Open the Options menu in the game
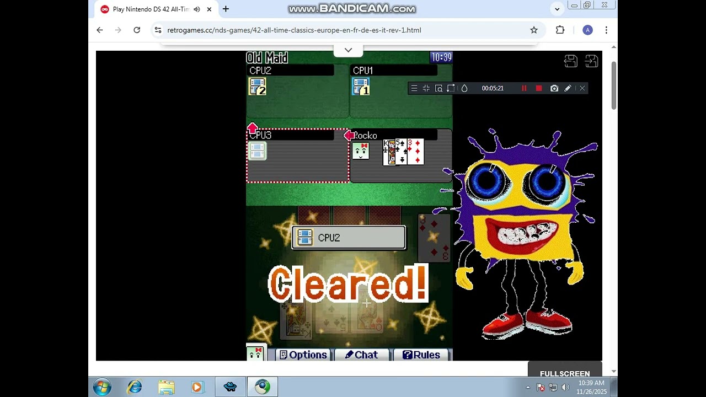The height and width of the screenshot is (397, 706). click(303, 355)
